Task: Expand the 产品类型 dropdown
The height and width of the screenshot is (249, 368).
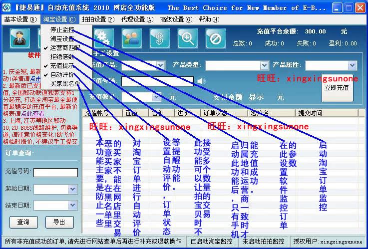Action: point(264,65)
